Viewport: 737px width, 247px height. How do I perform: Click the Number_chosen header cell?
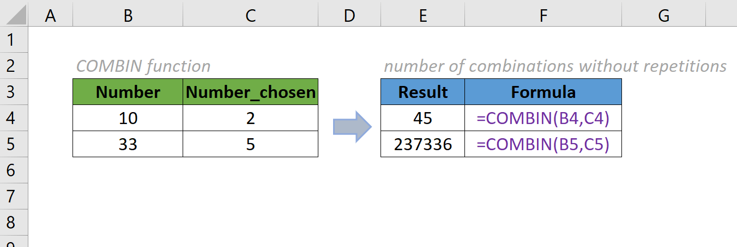(250, 92)
